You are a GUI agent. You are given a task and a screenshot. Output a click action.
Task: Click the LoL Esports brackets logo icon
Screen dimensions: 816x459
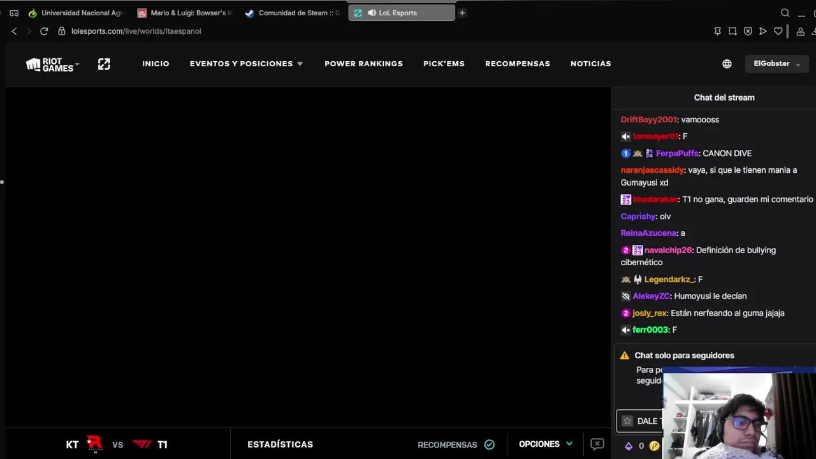(104, 64)
